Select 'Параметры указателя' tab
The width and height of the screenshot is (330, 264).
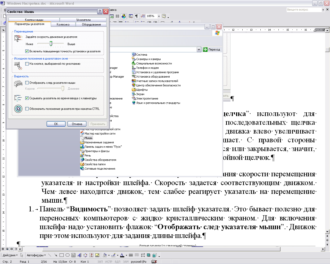(29, 24)
